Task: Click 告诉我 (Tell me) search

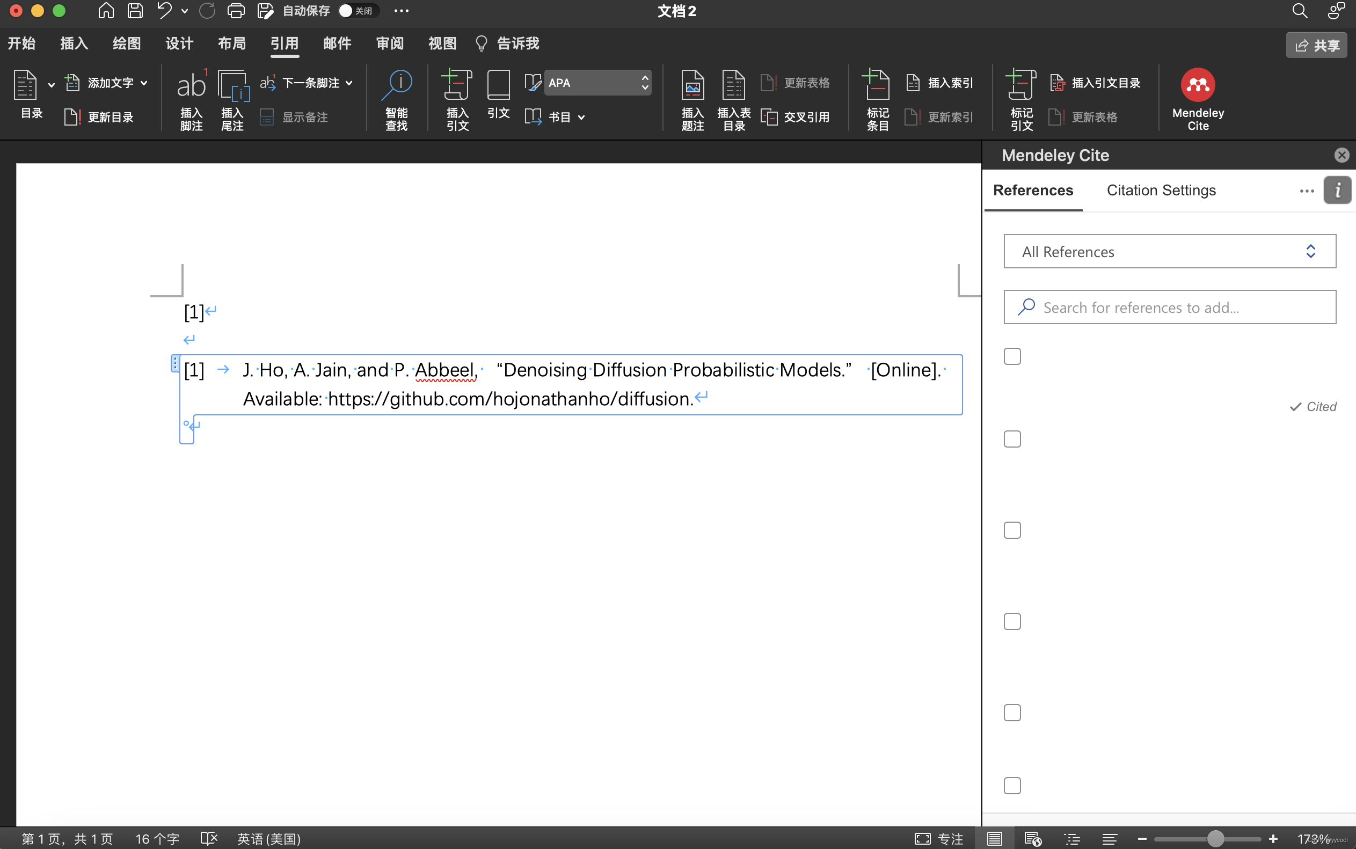Action: pyautogui.click(x=507, y=43)
